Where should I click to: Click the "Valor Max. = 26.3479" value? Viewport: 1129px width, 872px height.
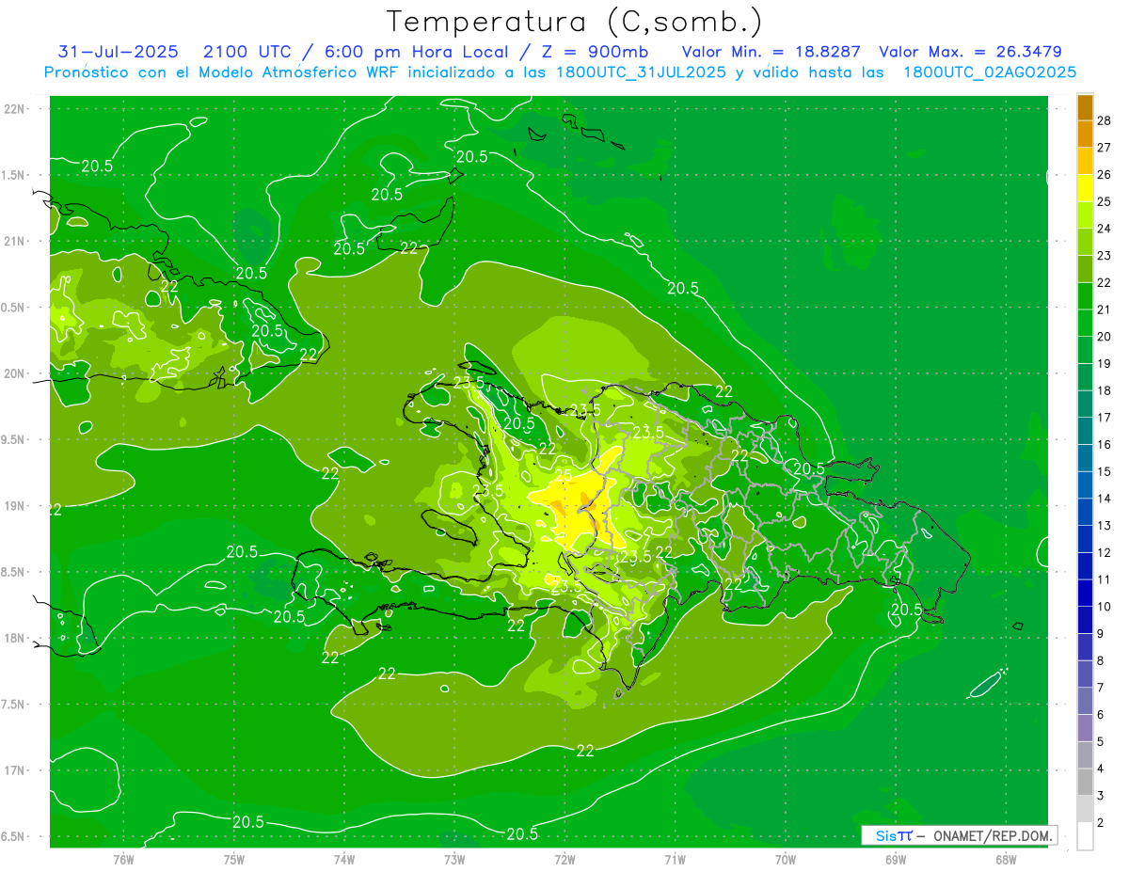(971, 52)
